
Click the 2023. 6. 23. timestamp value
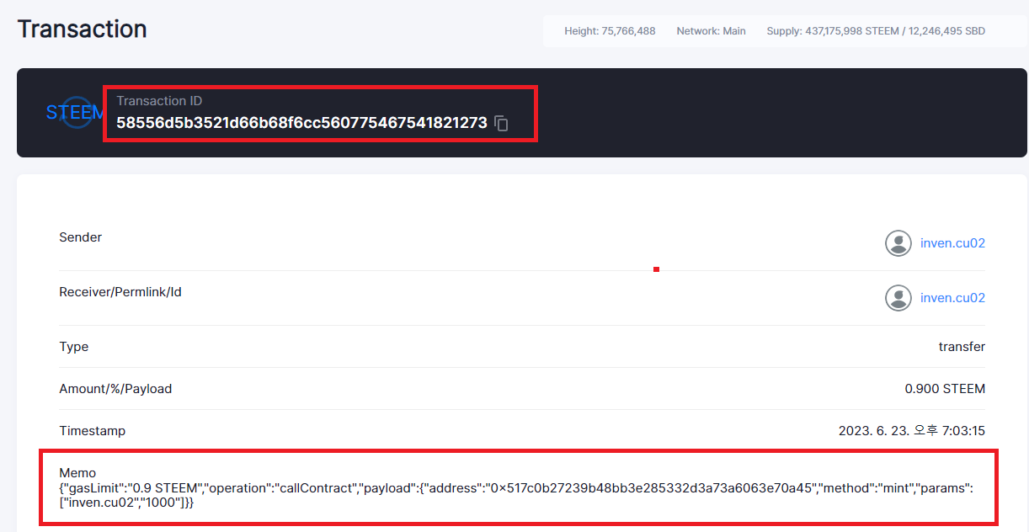(912, 431)
